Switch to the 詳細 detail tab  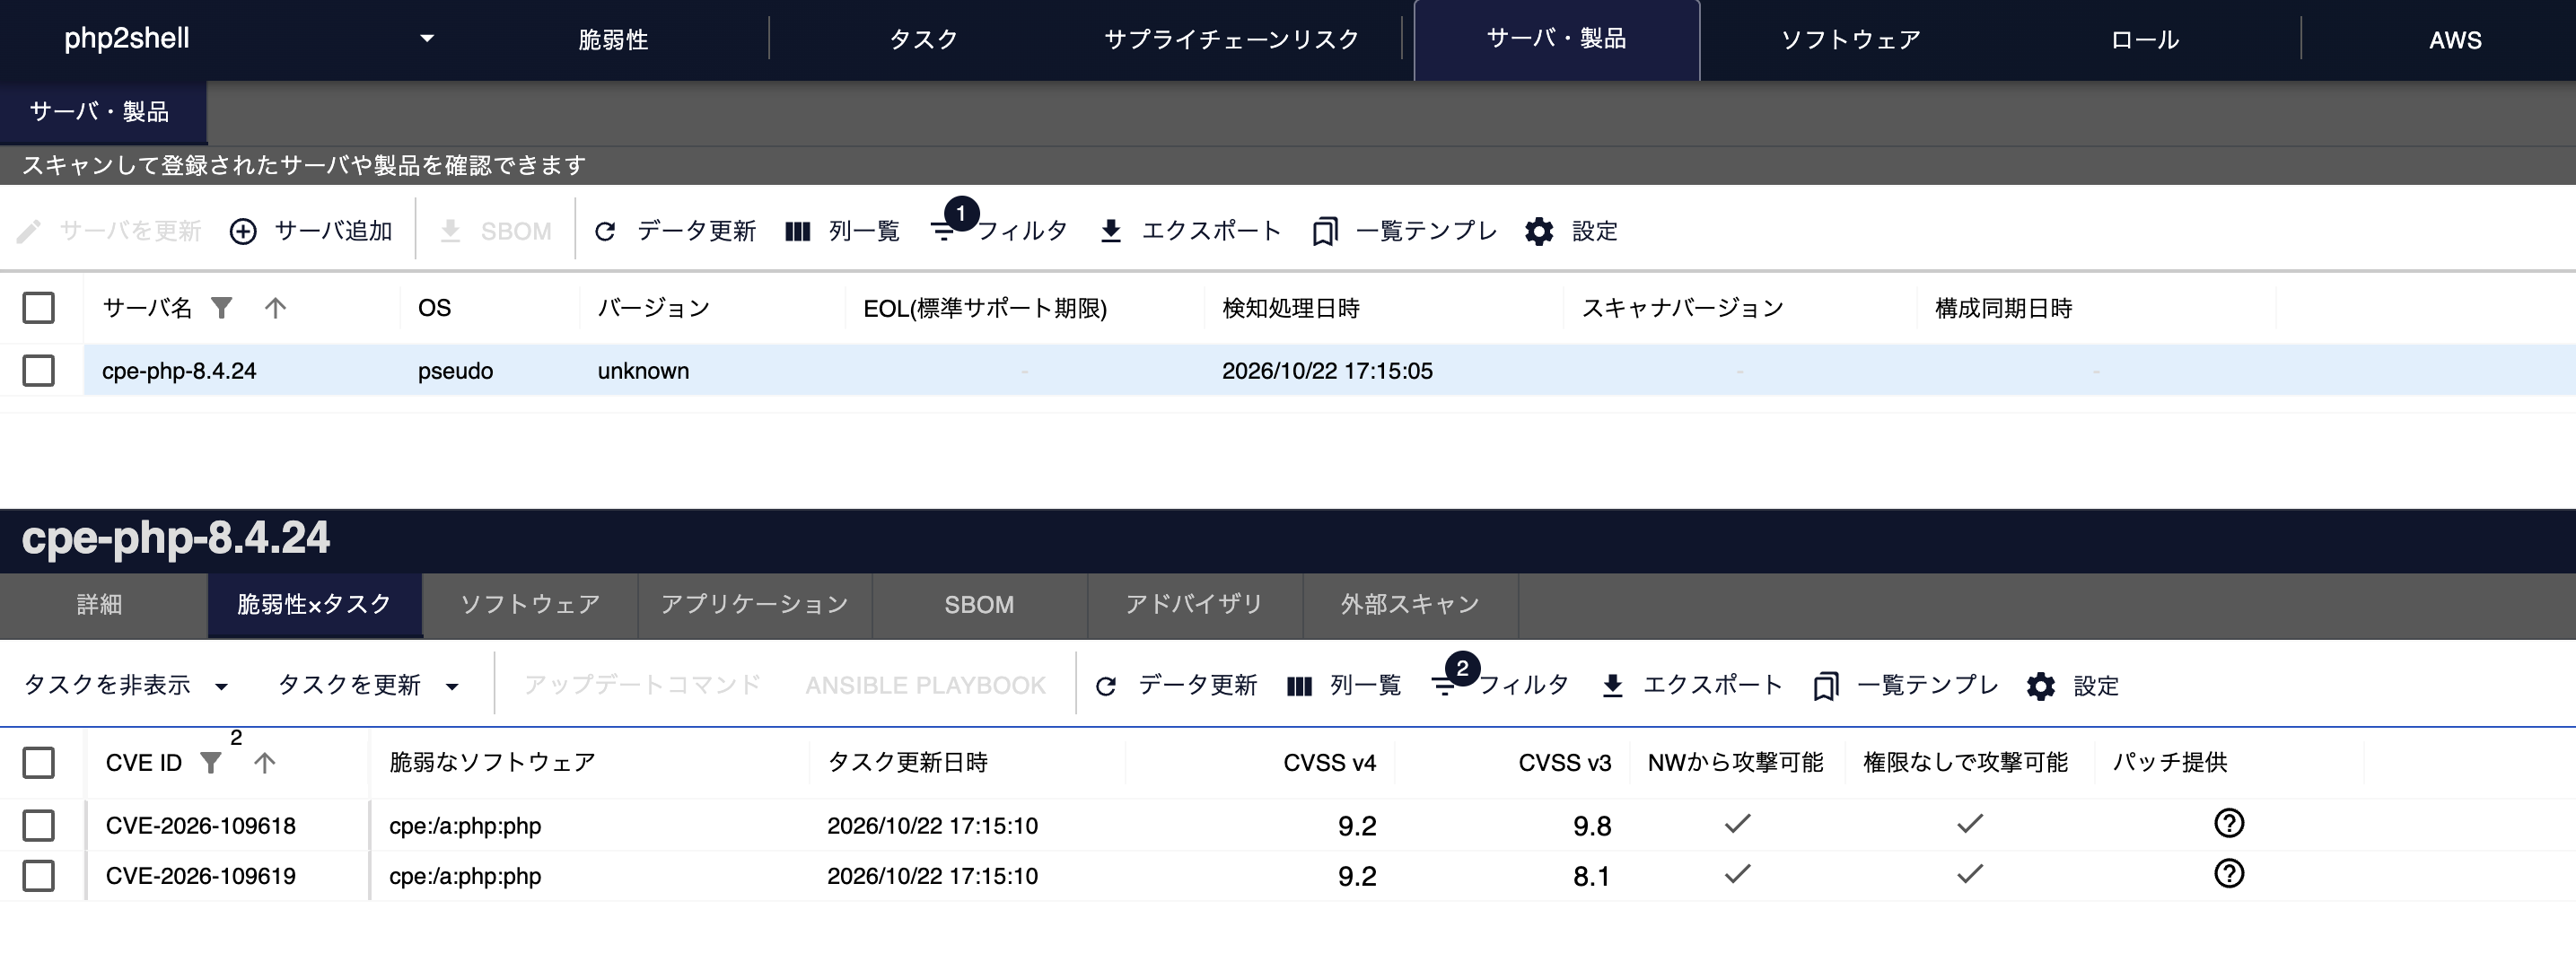coord(99,605)
